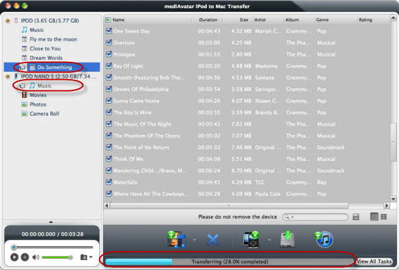This screenshot has height=270, width=399.
Task: Open snapshot camera dropdown arrow
Action: pyautogui.click(x=91, y=257)
